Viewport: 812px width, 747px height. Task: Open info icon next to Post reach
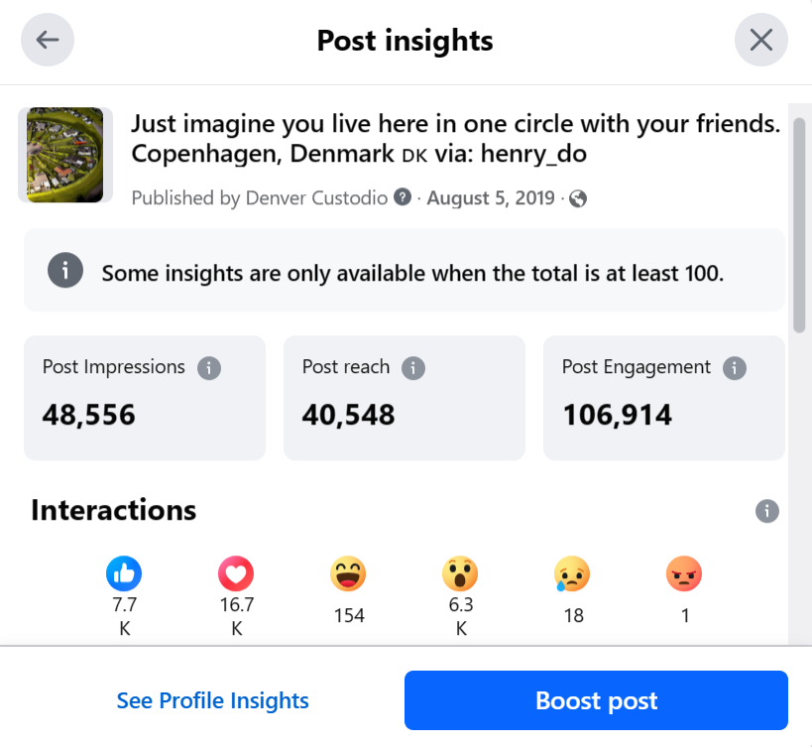(x=412, y=368)
